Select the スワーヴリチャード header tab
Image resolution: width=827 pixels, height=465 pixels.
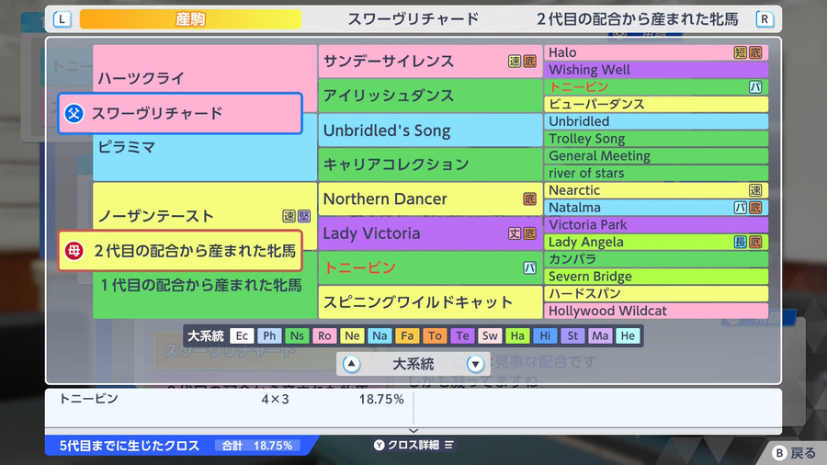[413, 19]
